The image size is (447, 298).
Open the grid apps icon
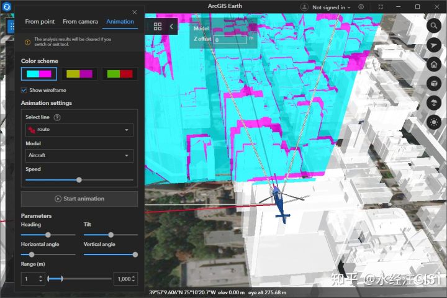pyautogui.click(x=158, y=27)
